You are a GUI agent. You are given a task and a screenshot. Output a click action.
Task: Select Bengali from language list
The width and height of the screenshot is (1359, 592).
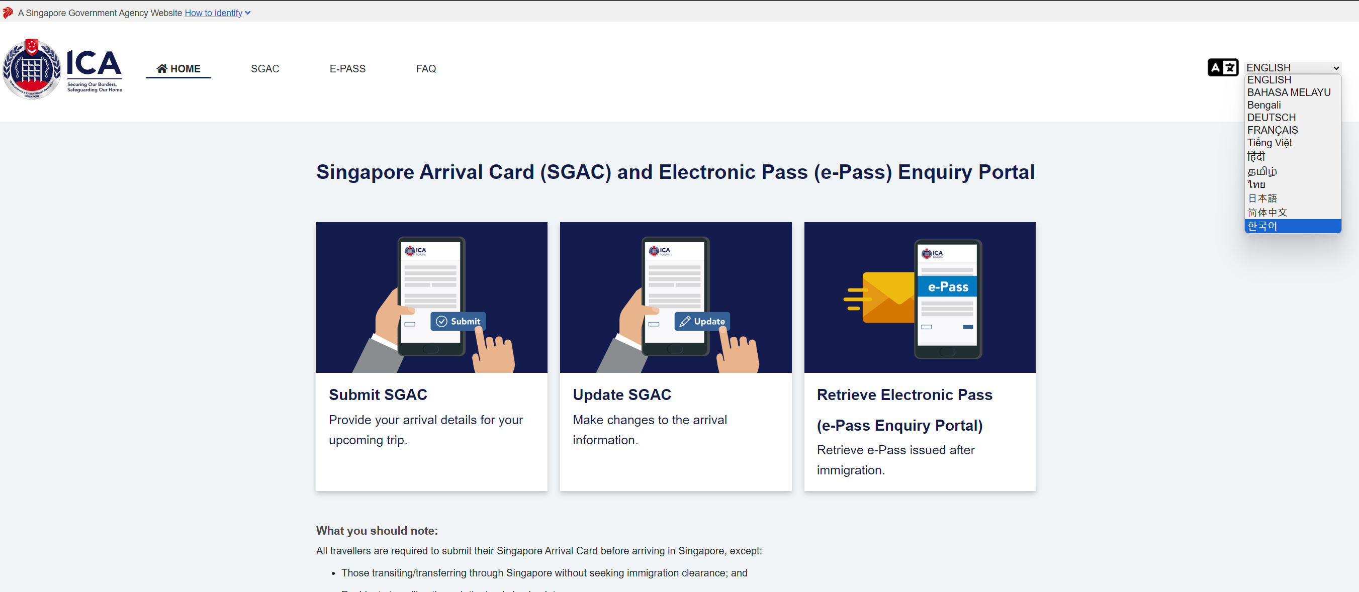(x=1293, y=105)
